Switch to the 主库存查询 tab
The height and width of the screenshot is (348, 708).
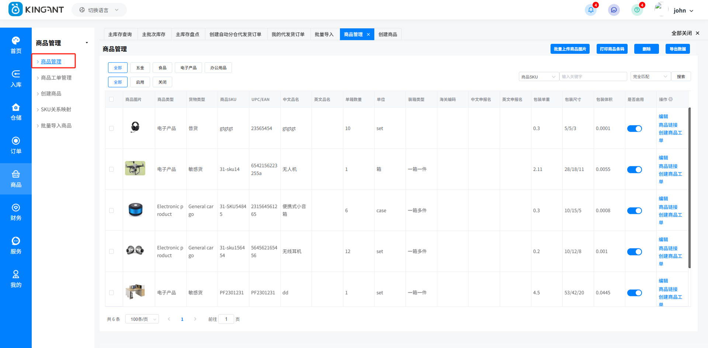click(x=120, y=34)
